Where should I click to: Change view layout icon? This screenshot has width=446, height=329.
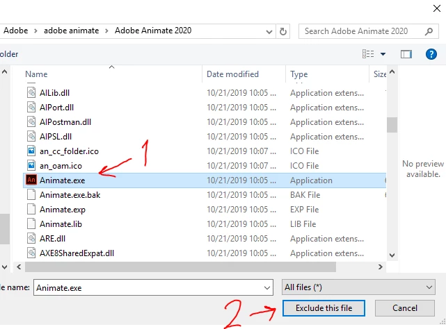pos(368,53)
